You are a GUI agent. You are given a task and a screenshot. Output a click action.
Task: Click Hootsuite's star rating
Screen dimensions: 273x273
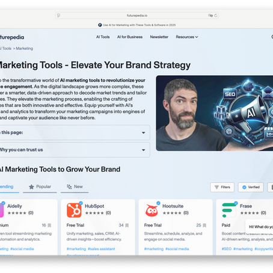click(x=172, y=213)
